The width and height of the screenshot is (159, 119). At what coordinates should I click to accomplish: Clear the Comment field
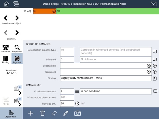pos(149,72)
